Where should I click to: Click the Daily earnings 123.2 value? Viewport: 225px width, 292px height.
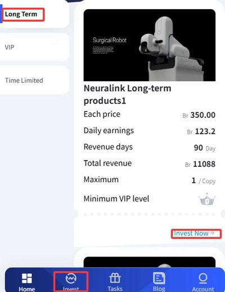(201, 131)
